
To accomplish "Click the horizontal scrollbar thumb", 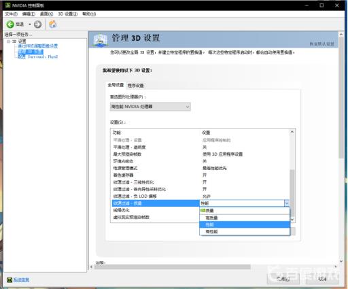I will tap(173, 267).
